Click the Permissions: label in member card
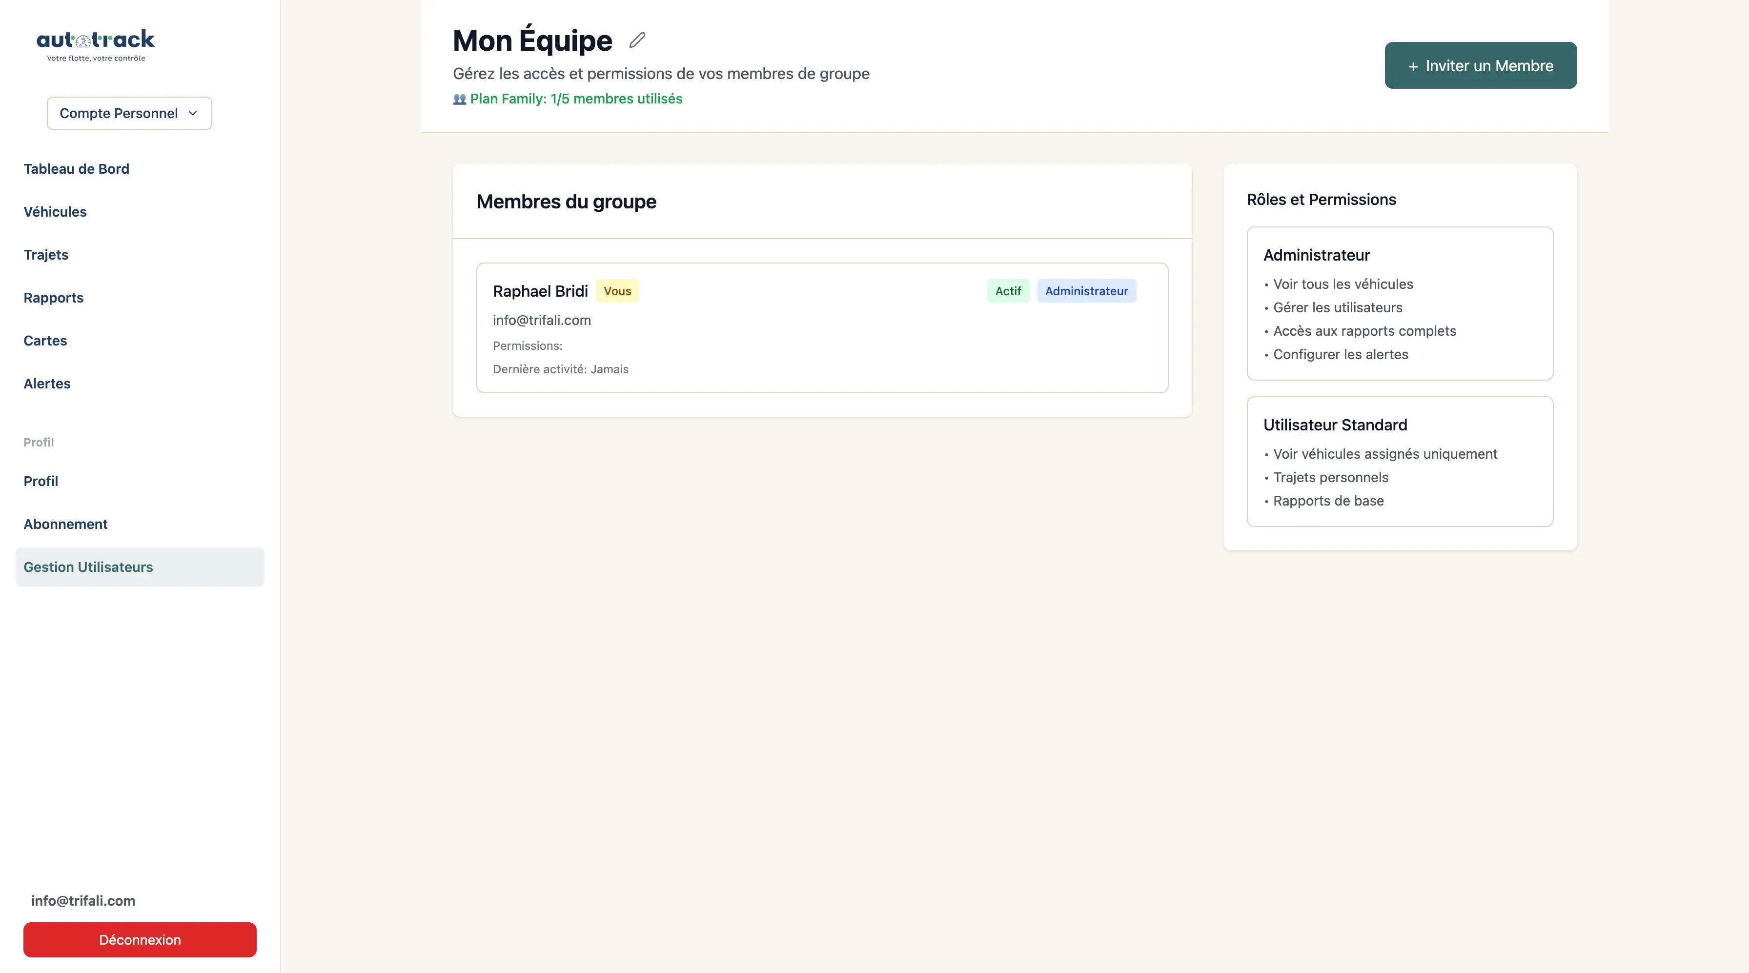The height and width of the screenshot is (973, 1749). coord(528,345)
